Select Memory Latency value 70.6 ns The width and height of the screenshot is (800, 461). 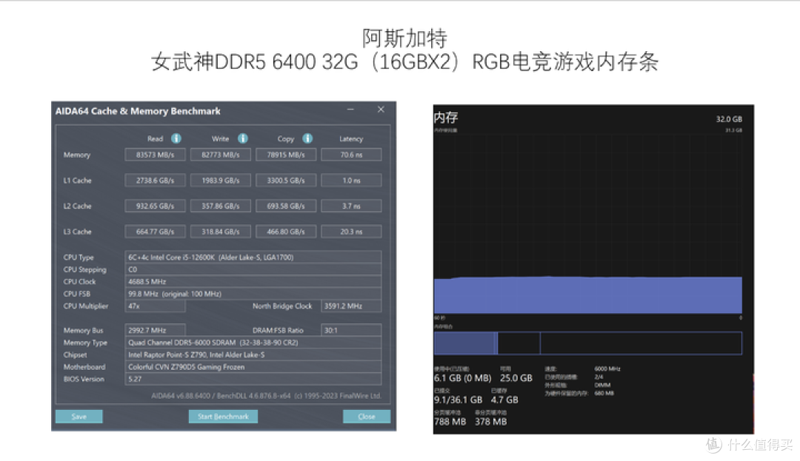click(x=352, y=155)
